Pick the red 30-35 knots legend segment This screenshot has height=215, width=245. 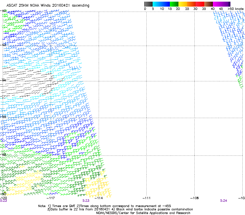(x=200, y=4)
